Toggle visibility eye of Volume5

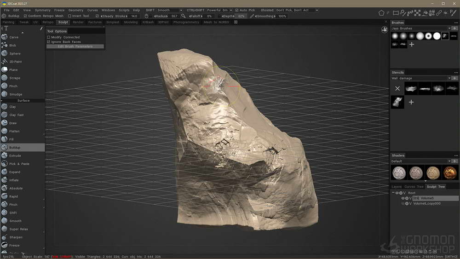(x=403, y=198)
